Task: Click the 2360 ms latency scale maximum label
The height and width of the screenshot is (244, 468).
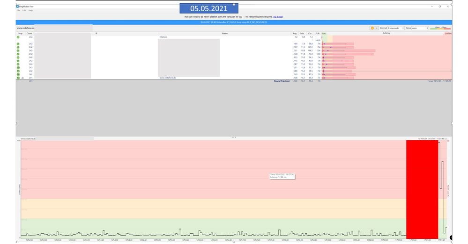Action: coord(448,33)
